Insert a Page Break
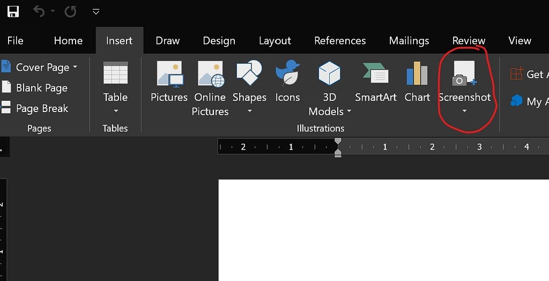The image size is (549, 281). (35, 108)
